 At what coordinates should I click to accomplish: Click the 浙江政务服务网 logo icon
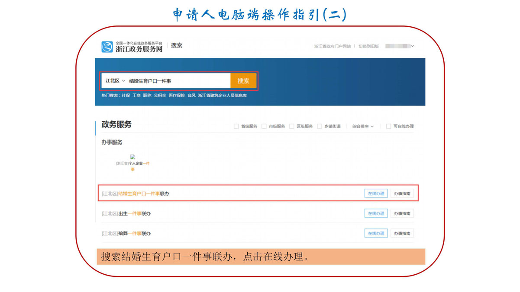[x=107, y=47]
